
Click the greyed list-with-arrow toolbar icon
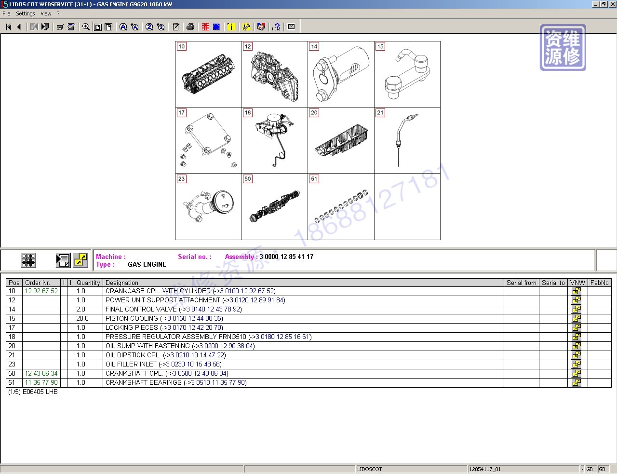pos(34,27)
